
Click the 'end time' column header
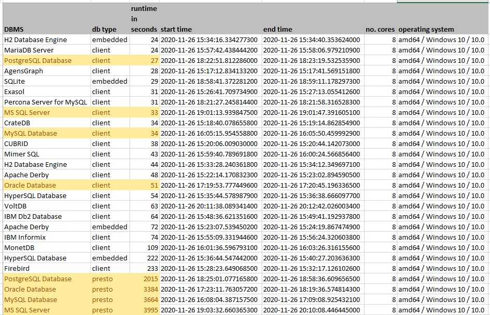(276, 29)
